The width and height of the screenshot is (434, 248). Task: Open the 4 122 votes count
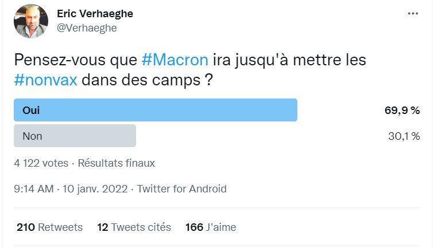tap(41, 163)
